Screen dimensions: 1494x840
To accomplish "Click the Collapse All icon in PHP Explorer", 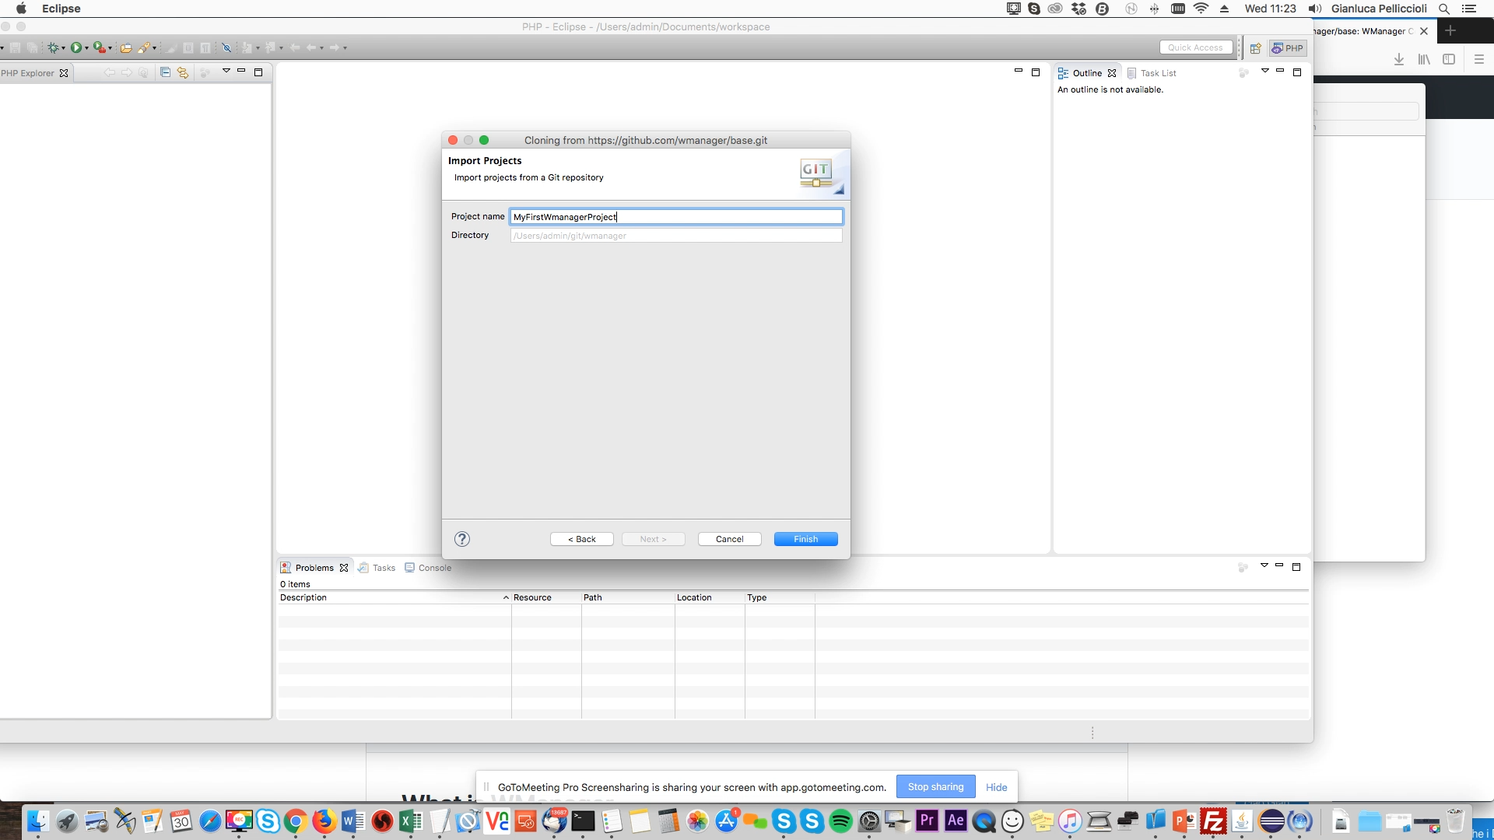I will [x=165, y=72].
